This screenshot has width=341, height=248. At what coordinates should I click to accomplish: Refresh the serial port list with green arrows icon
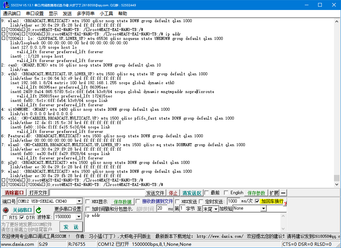(39, 209)
